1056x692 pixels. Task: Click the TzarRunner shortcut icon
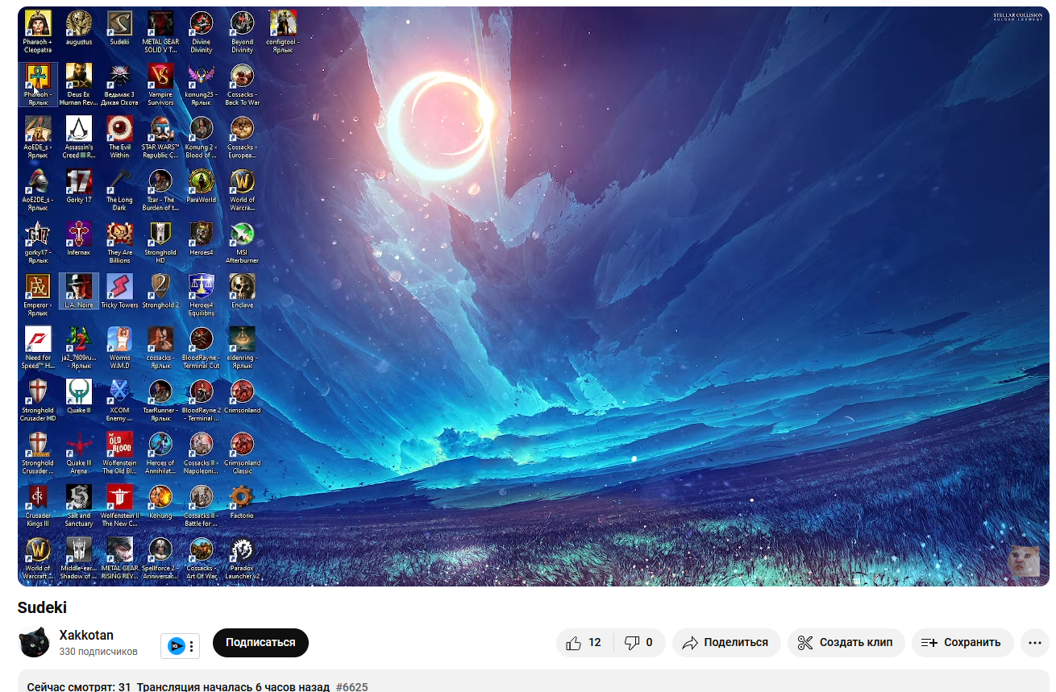(160, 400)
